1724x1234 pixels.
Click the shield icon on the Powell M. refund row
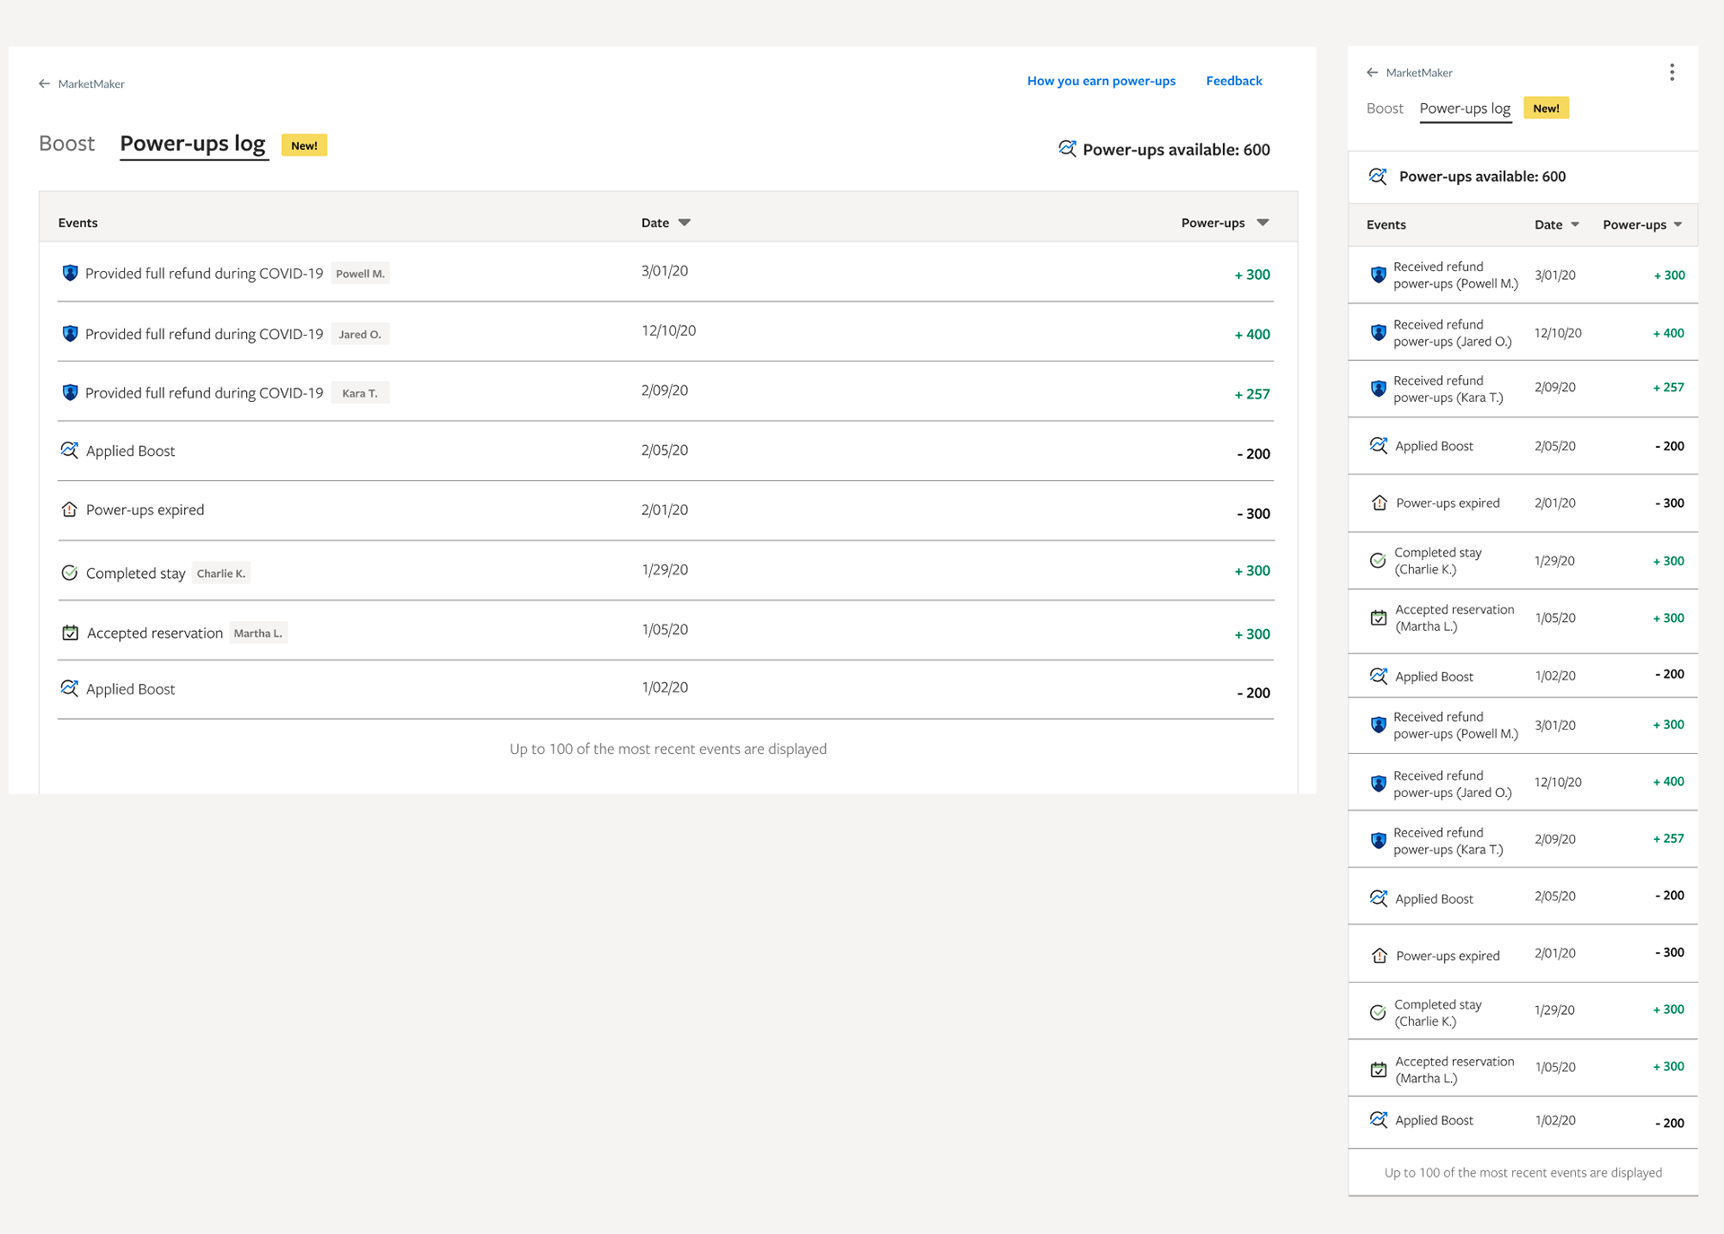pos(70,273)
